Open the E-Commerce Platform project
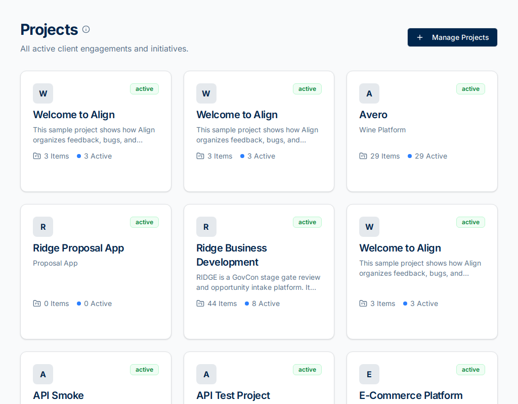Image resolution: width=518 pixels, height=404 pixels. (411, 395)
